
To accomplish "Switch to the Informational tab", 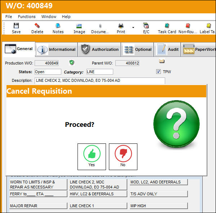I will coord(56,49).
